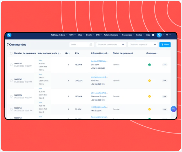182x152 pixels.
Task: Open Anna Hill's customer email link
Action: pyautogui.click(x=99, y=77)
